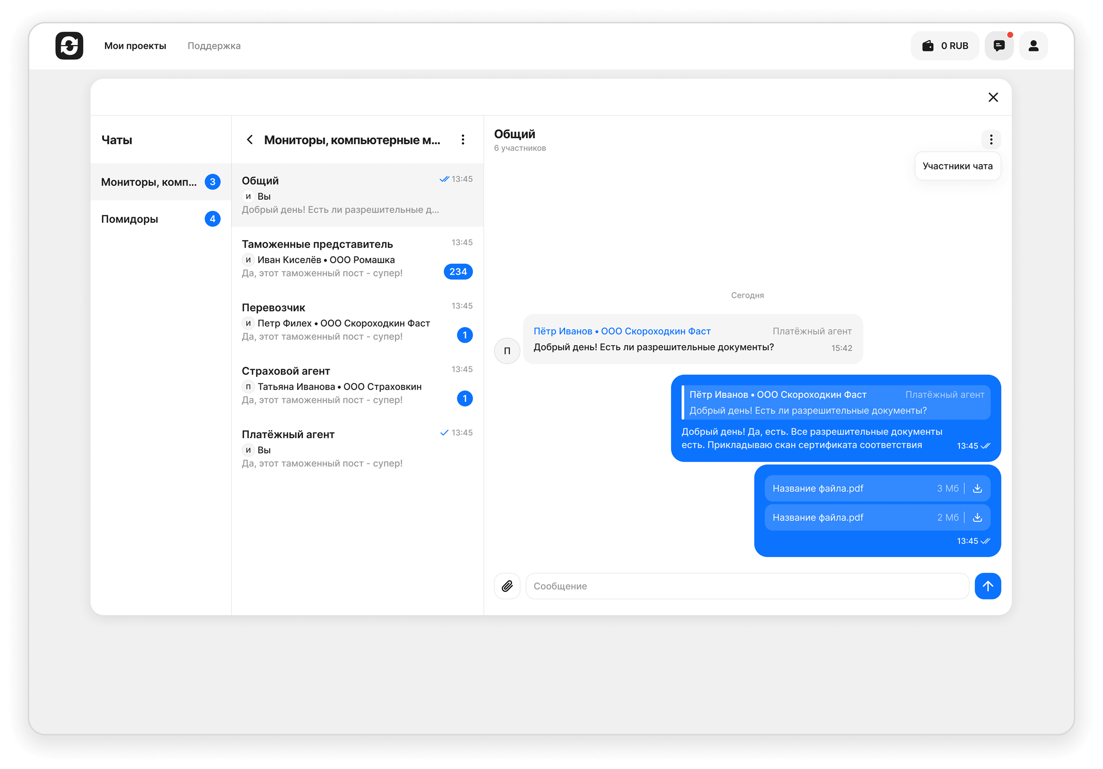Open the Общий chat three-dot menu
Image resolution: width=1103 pixels, height=769 pixels.
[991, 140]
